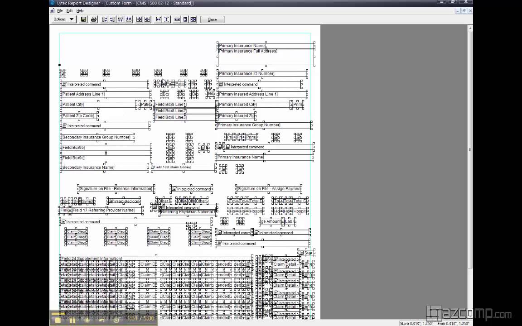Open the File menu

click(60, 11)
